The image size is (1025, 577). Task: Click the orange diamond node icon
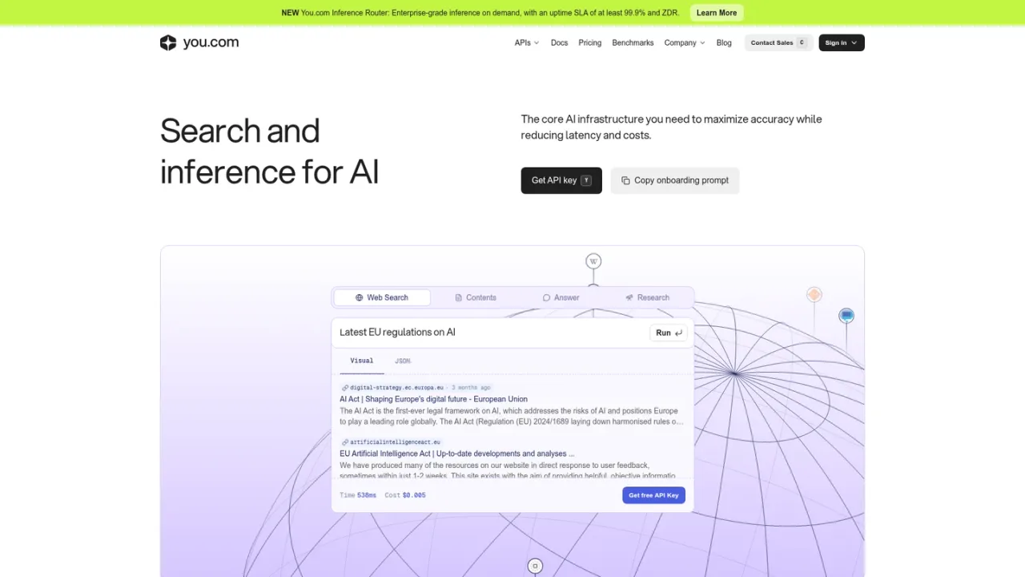(x=814, y=295)
